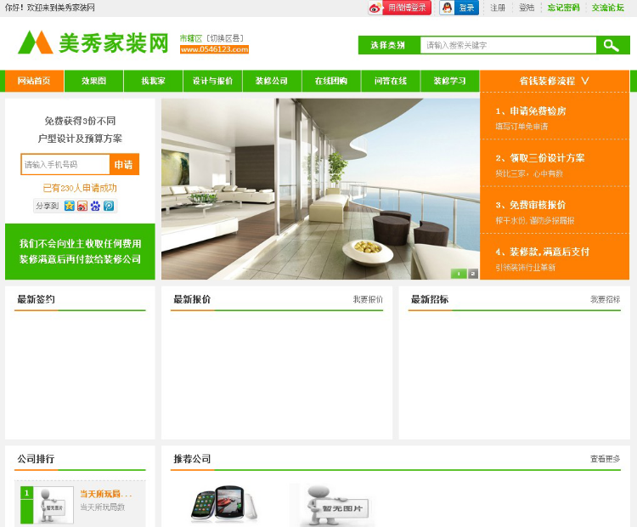Click step 2、领取三份设计方案
The width and height of the screenshot is (637, 527).
540,158
